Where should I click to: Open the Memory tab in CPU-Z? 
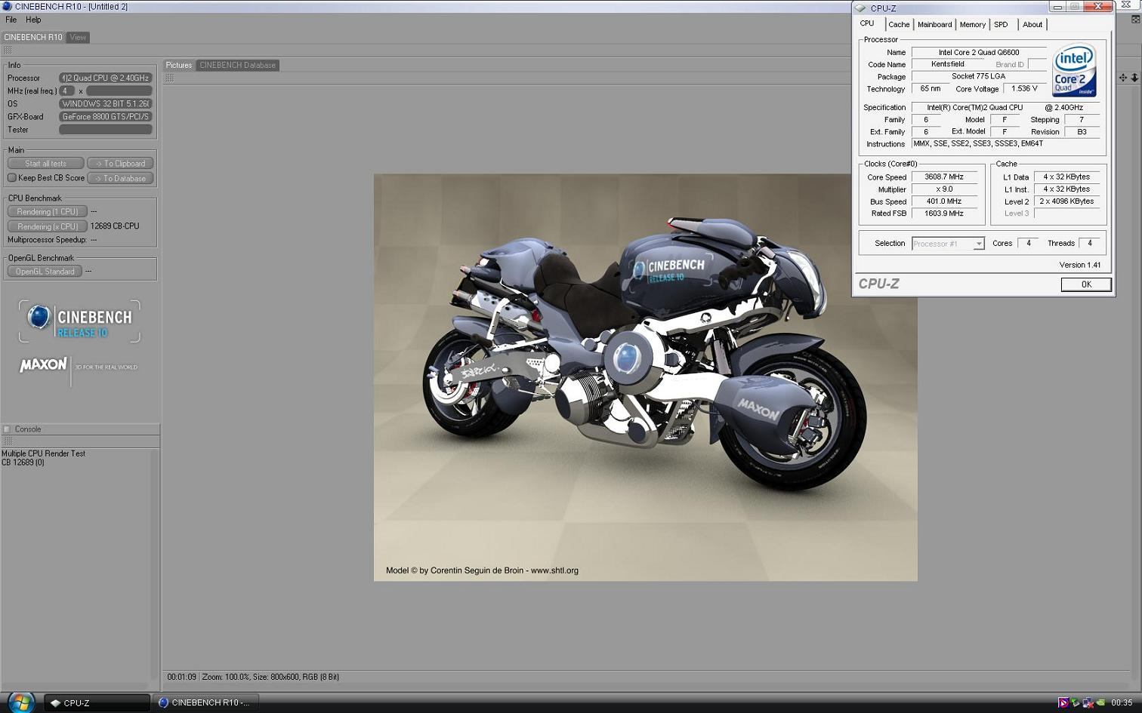tap(972, 24)
